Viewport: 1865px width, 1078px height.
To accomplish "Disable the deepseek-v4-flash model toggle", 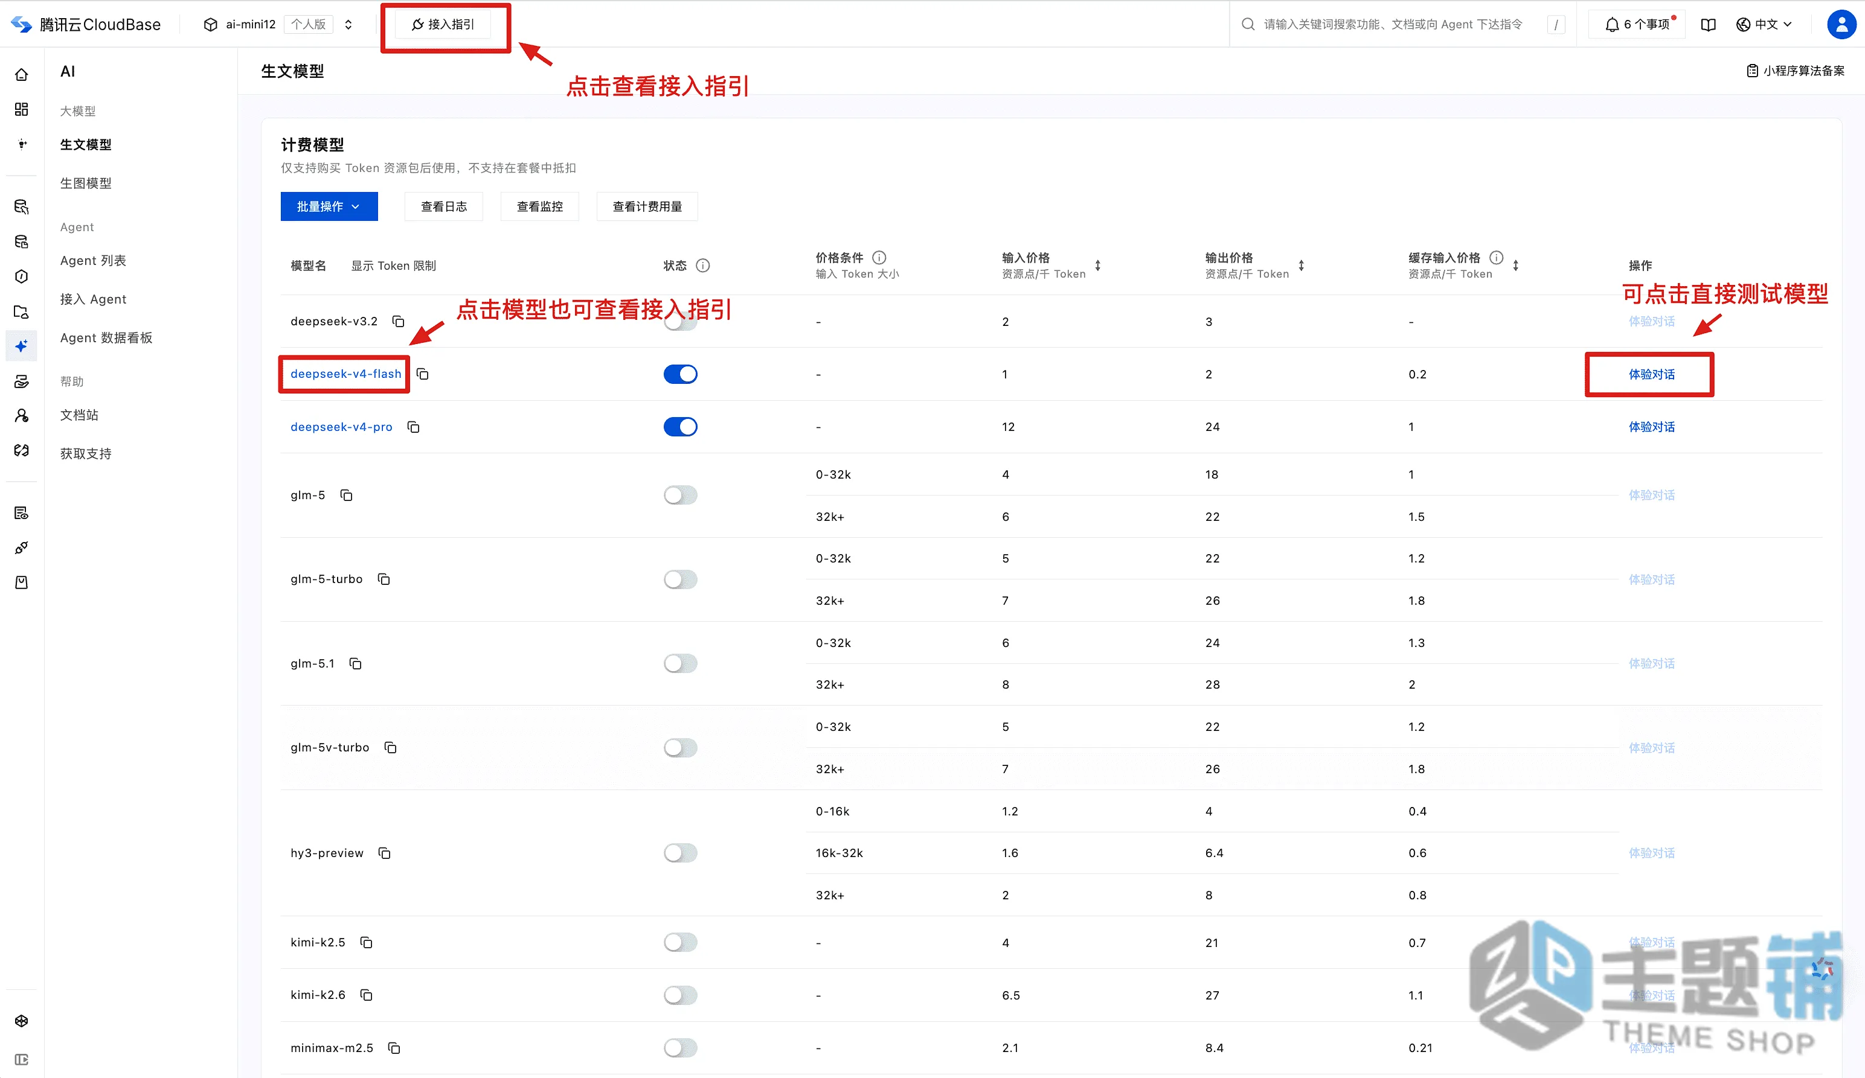I will (x=681, y=374).
